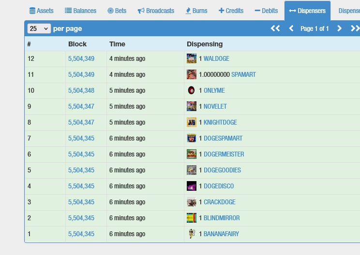360x255 pixels.
Task: Open block 5,504,345 in row 4
Action: 81,186
